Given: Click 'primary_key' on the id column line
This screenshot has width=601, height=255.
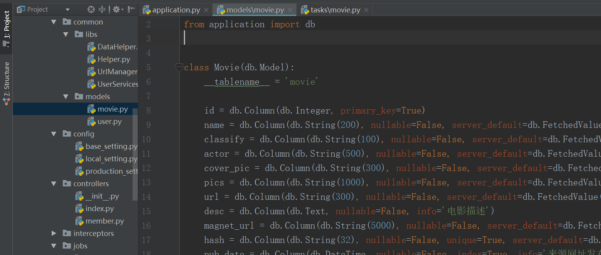Looking at the screenshot, I should coord(368,110).
